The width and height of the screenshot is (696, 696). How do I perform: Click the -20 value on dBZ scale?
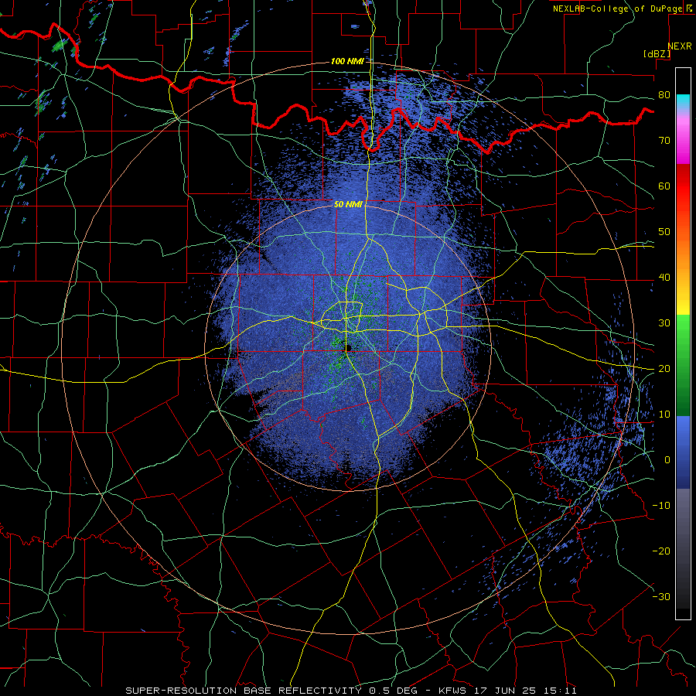click(661, 551)
